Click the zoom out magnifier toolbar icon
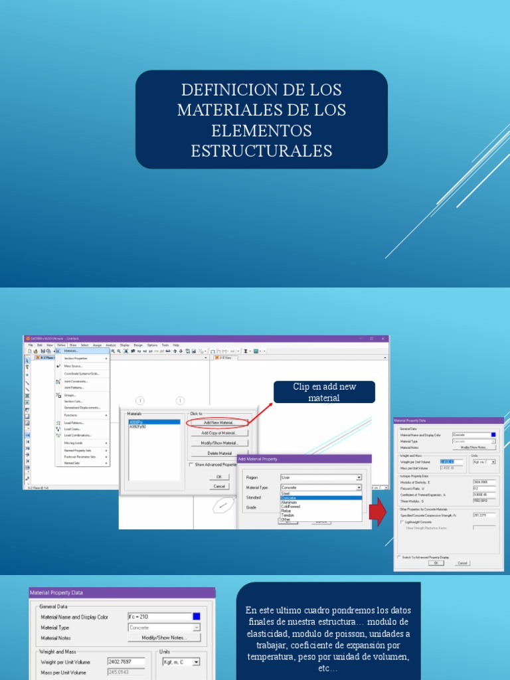 [119, 351]
